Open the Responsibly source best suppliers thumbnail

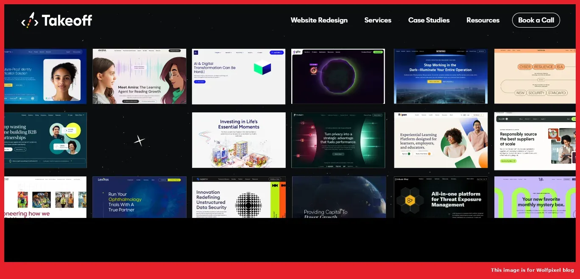[x=535, y=140]
